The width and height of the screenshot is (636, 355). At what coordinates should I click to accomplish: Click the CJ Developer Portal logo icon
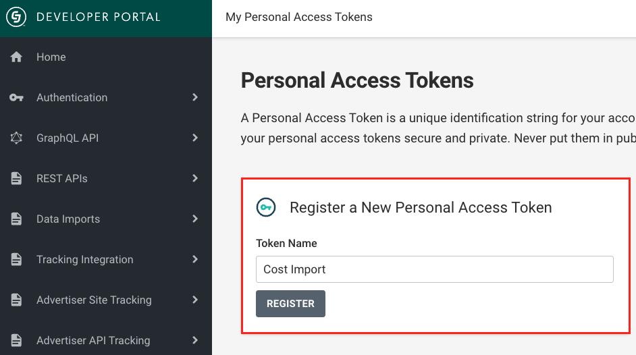16,17
